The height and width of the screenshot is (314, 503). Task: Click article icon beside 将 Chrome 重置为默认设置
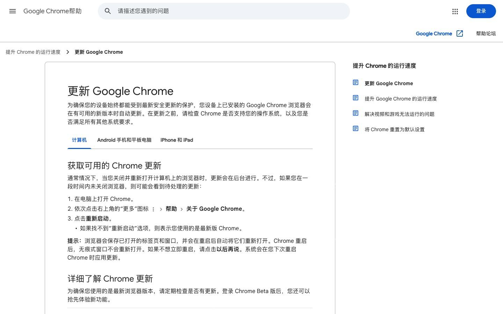(x=356, y=129)
